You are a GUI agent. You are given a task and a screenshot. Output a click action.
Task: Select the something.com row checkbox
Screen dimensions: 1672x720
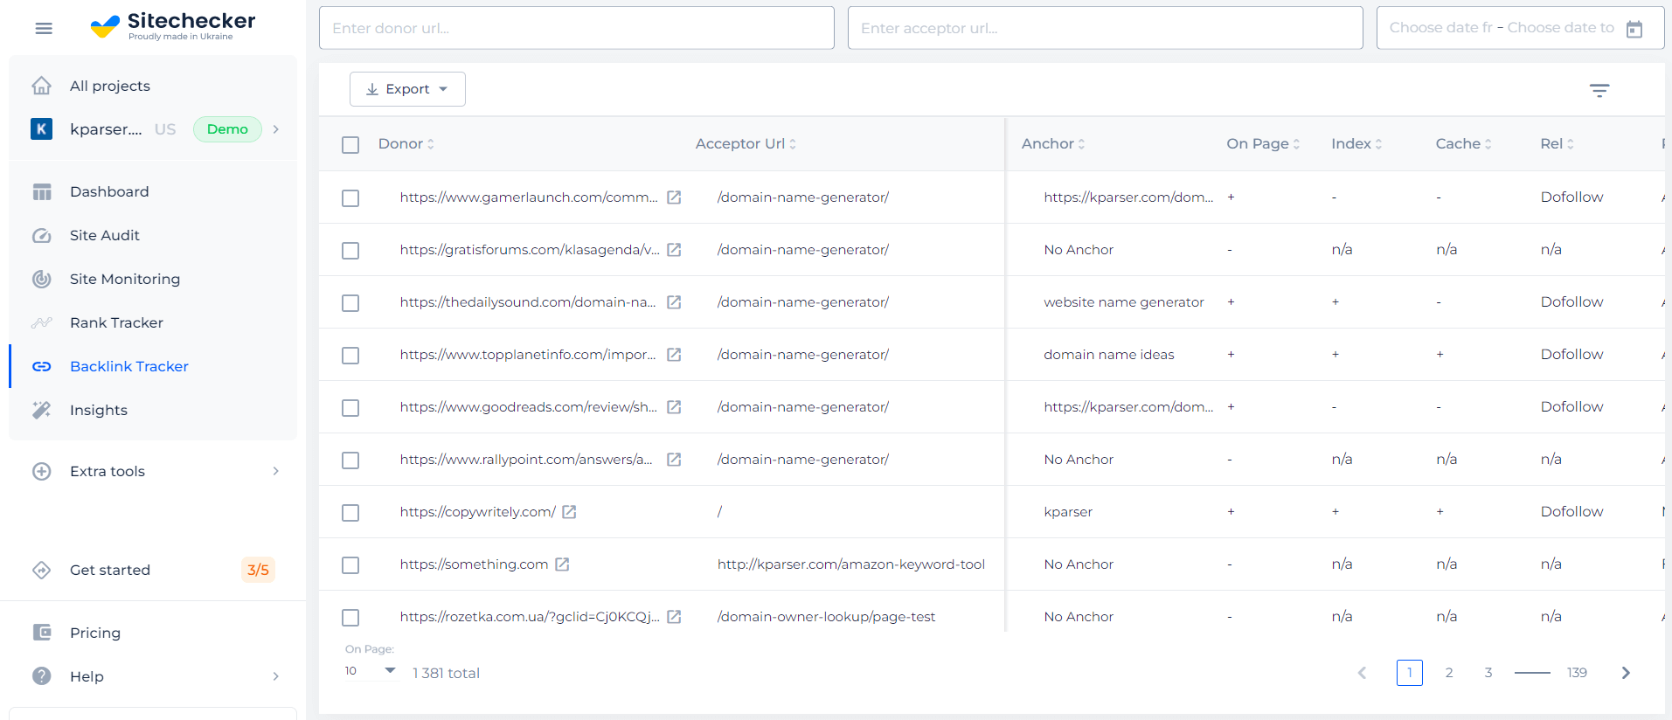coord(350,565)
